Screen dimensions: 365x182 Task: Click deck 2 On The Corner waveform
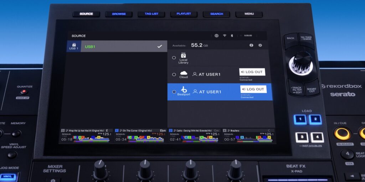click(141, 138)
